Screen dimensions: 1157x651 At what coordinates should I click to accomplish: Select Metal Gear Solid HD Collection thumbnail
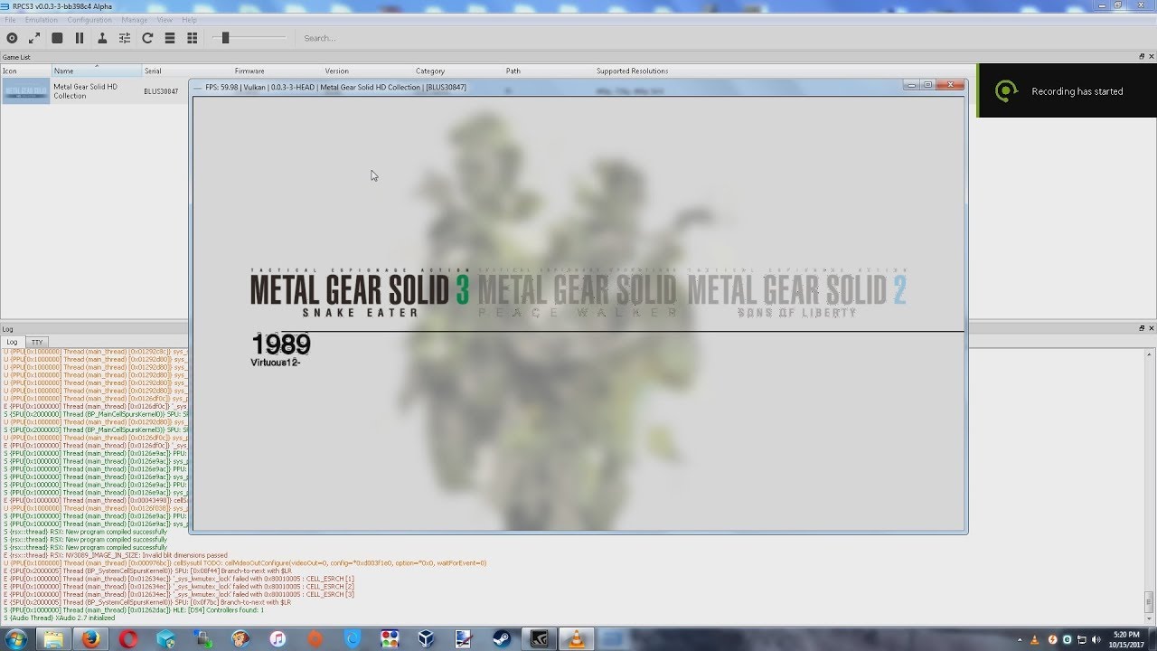pyautogui.click(x=26, y=90)
